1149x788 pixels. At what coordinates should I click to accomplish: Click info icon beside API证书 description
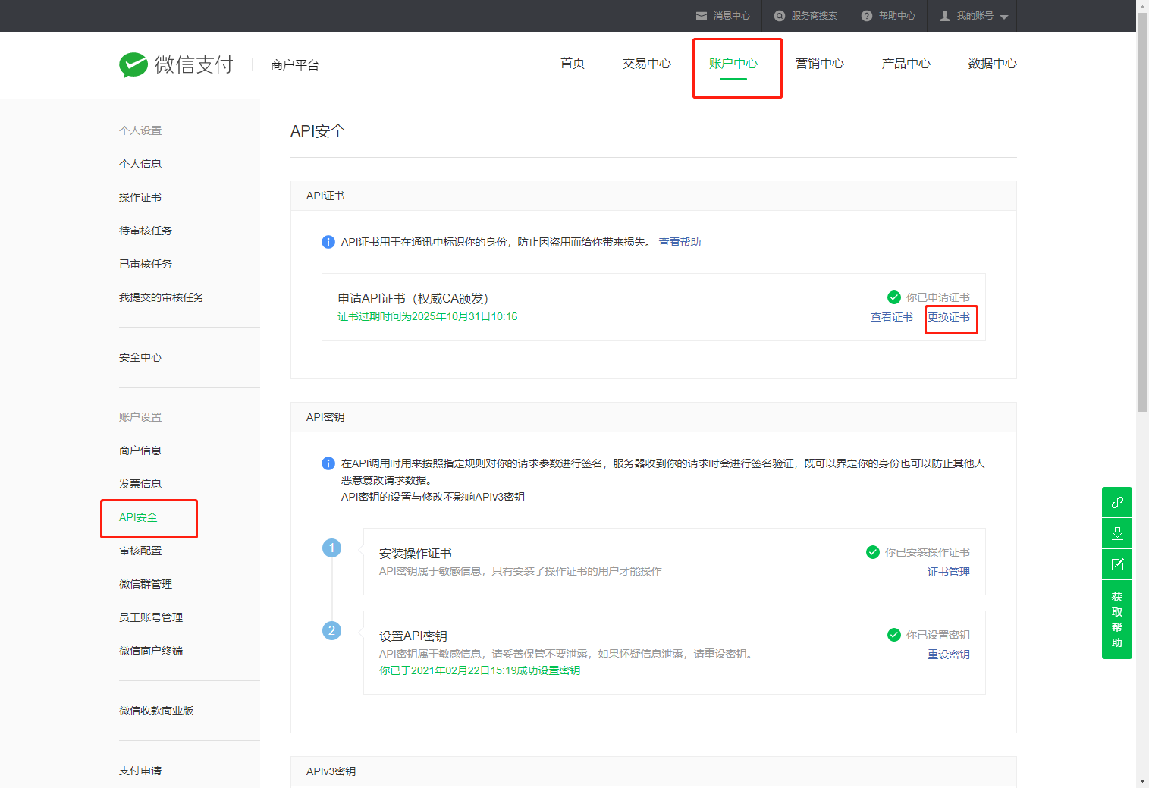(x=328, y=242)
